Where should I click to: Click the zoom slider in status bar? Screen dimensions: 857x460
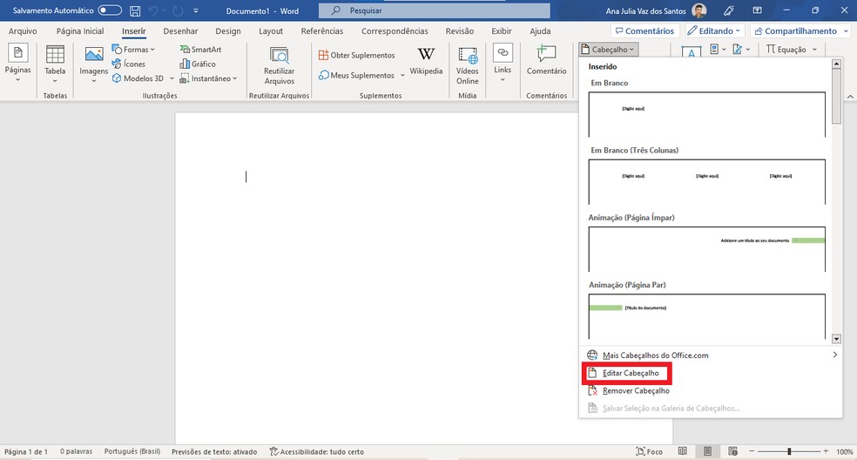point(789,452)
